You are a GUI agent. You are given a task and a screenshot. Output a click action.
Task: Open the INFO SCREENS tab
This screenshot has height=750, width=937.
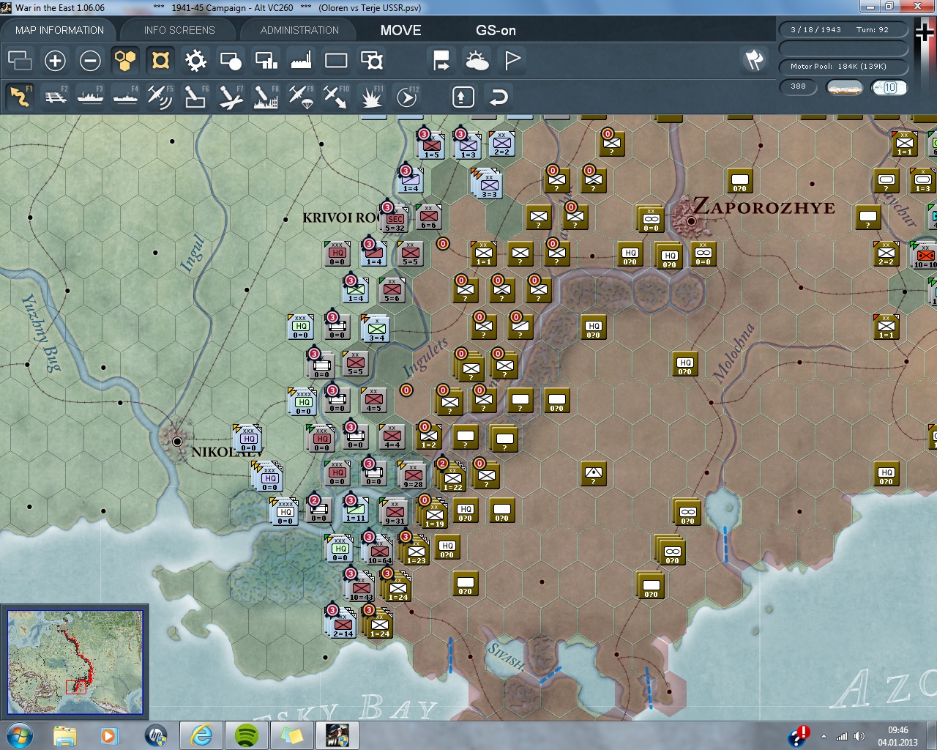[x=179, y=30]
